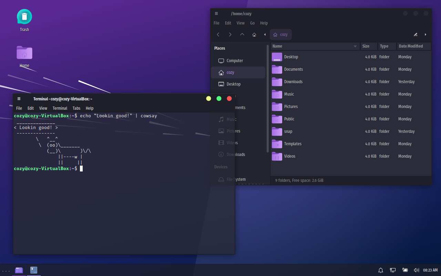Toggle the path edit pencil icon

416,34
